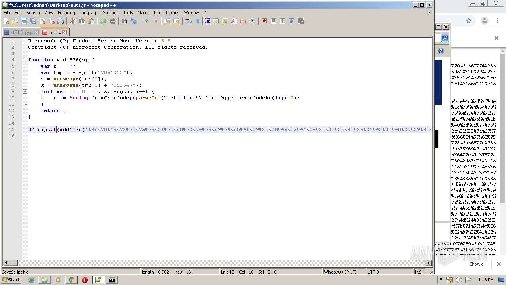Open Chrome from the taskbar
Image resolution: width=506 pixels, height=285 pixels.
click(71, 280)
